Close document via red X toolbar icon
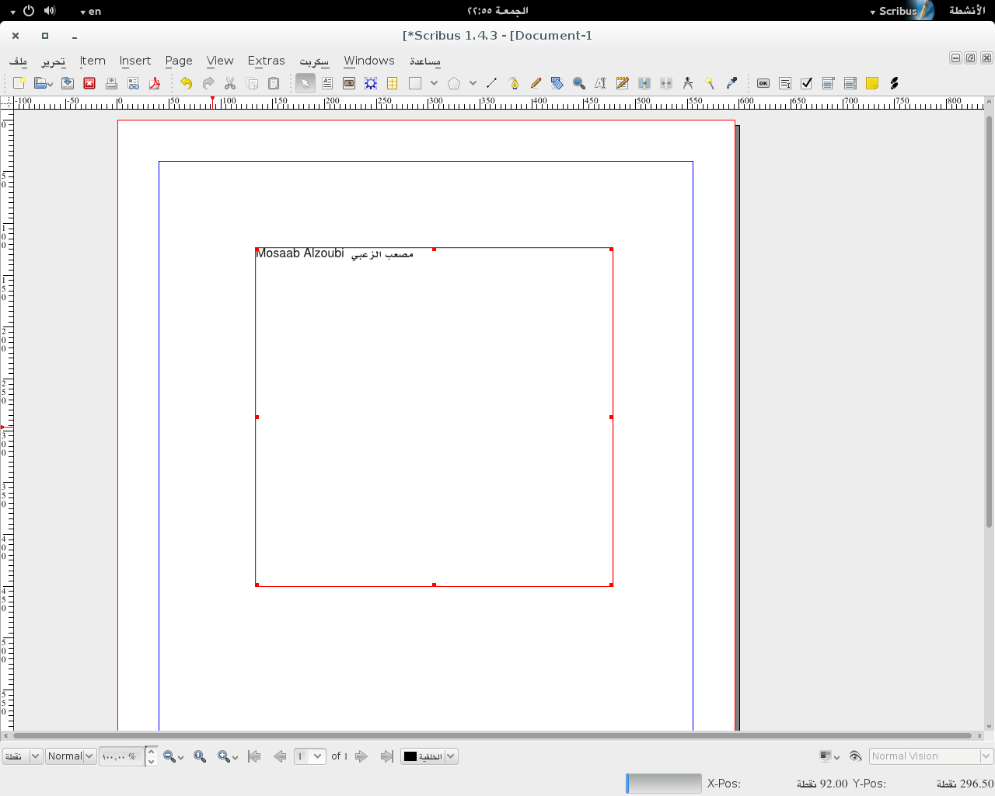 [89, 83]
